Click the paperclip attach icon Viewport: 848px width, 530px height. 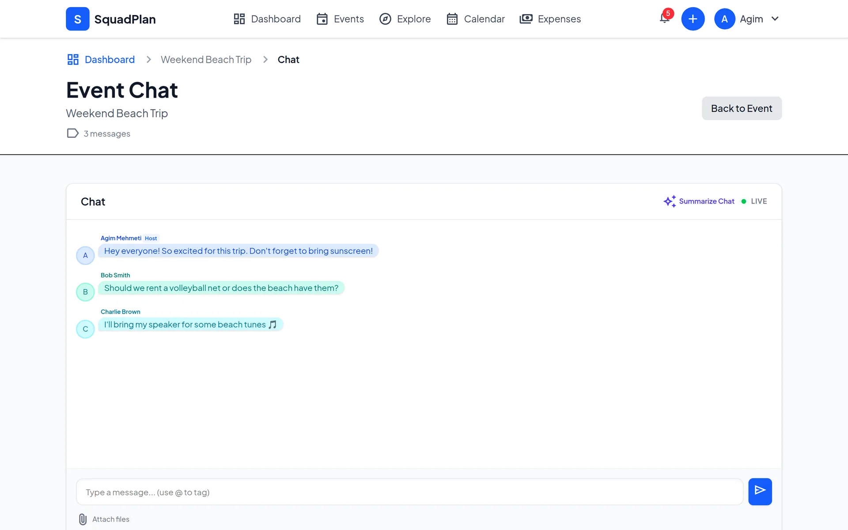(x=83, y=519)
